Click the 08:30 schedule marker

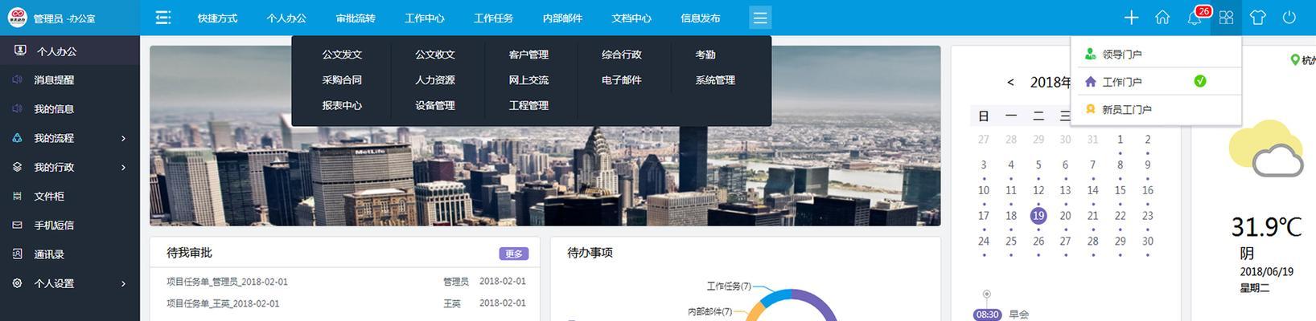pos(987,315)
